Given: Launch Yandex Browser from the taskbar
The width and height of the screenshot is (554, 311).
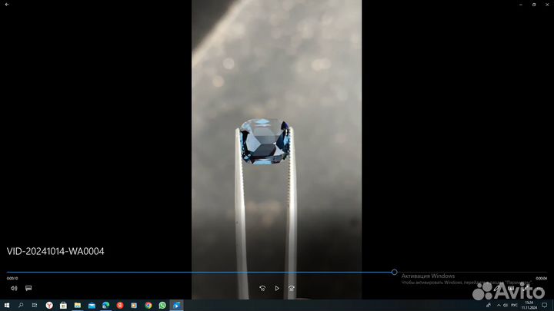Looking at the screenshot, I should 49,306.
